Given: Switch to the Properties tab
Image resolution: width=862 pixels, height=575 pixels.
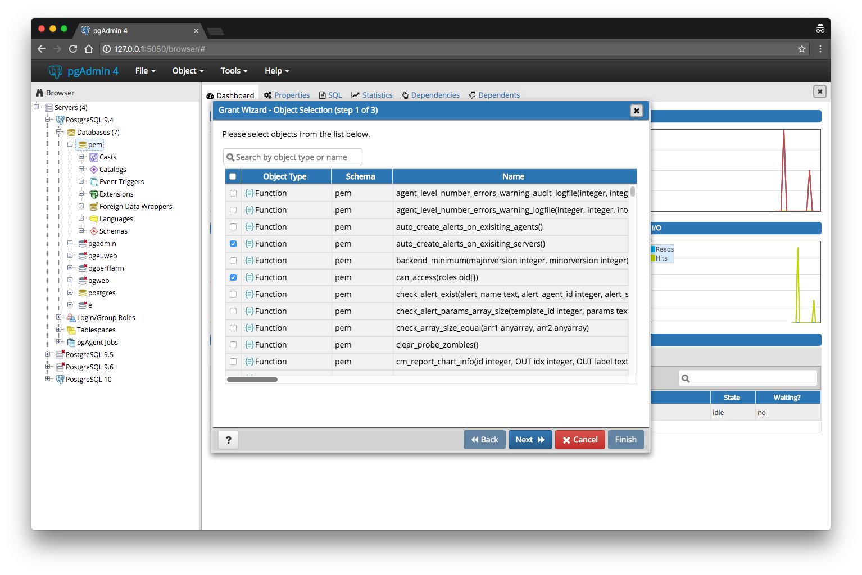Looking at the screenshot, I should [287, 95].
